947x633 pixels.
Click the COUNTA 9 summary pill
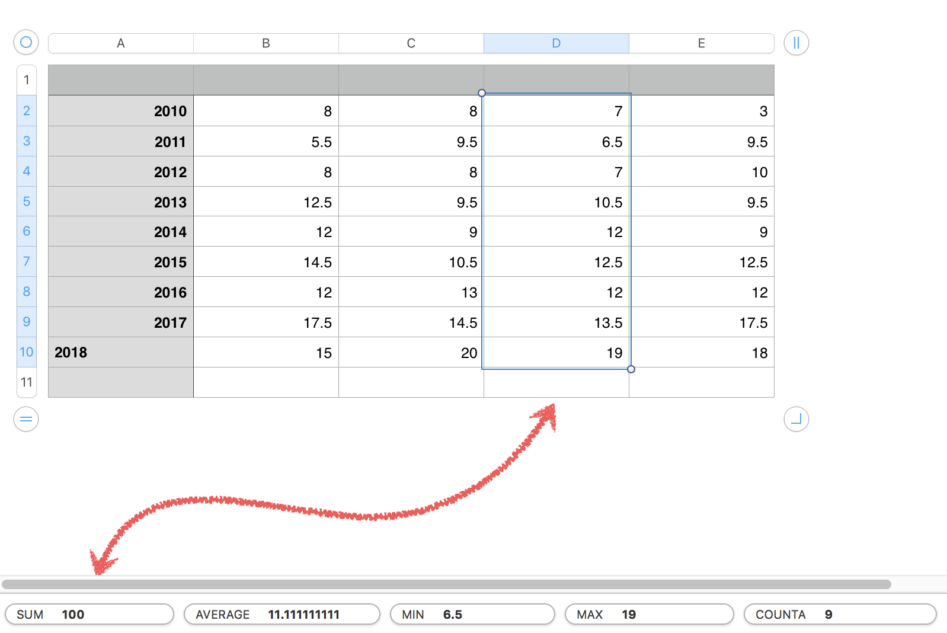pos(840,615)
